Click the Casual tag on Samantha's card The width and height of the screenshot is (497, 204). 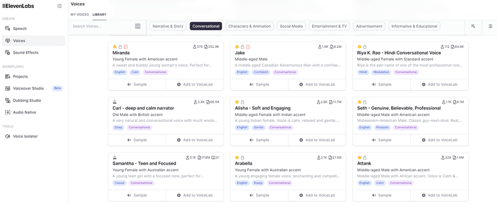(x=119, y=183)
